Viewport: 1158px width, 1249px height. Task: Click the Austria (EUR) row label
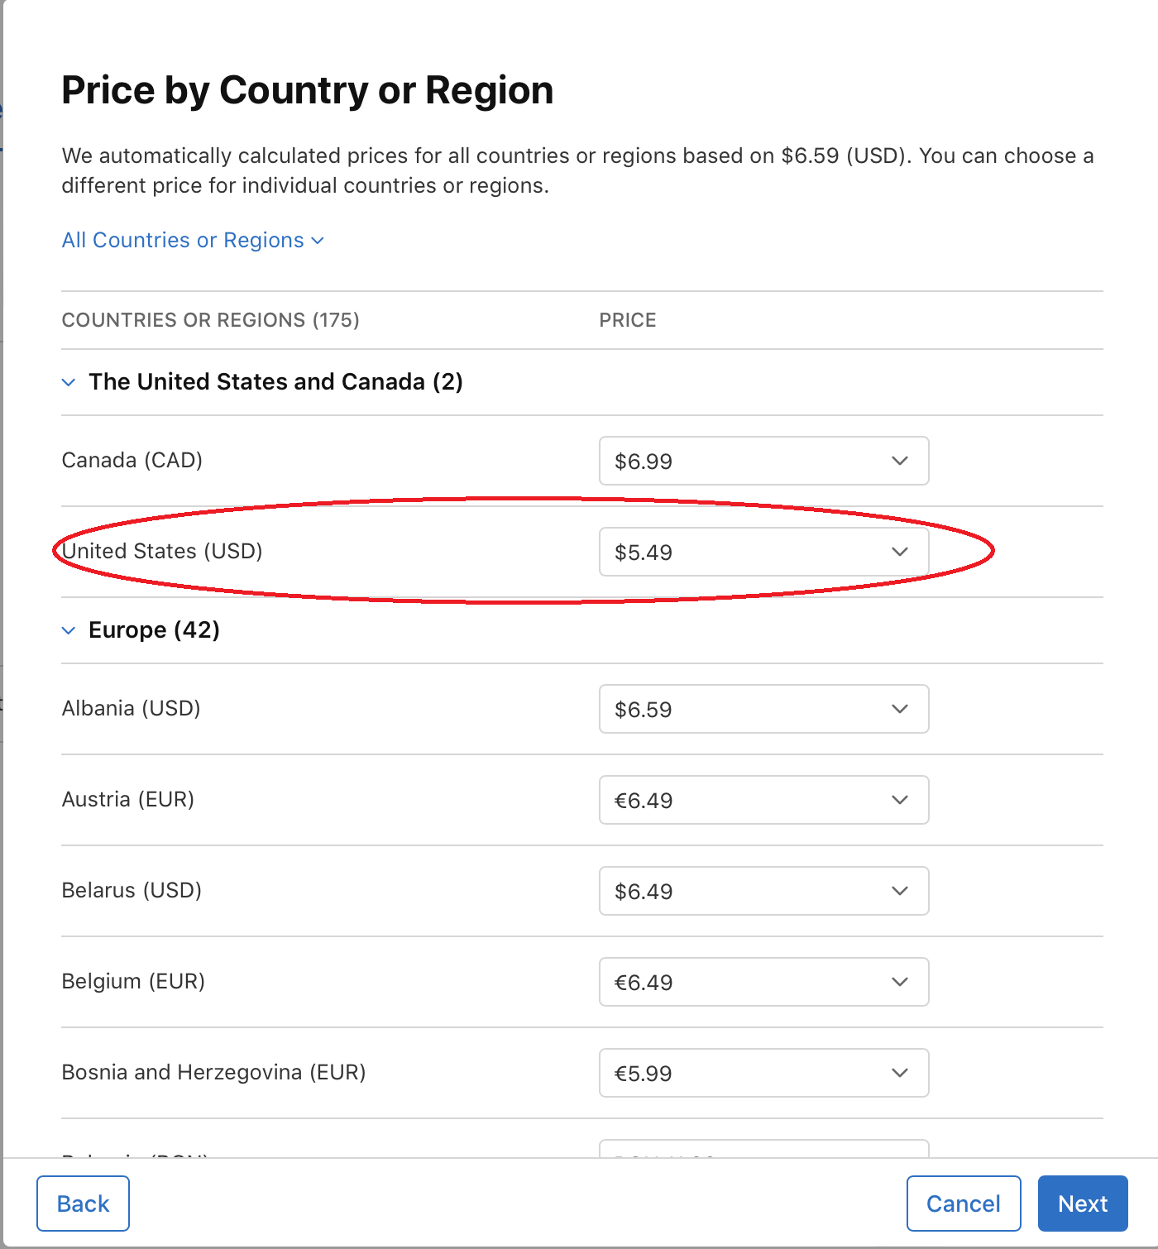(x=128, y=799)
